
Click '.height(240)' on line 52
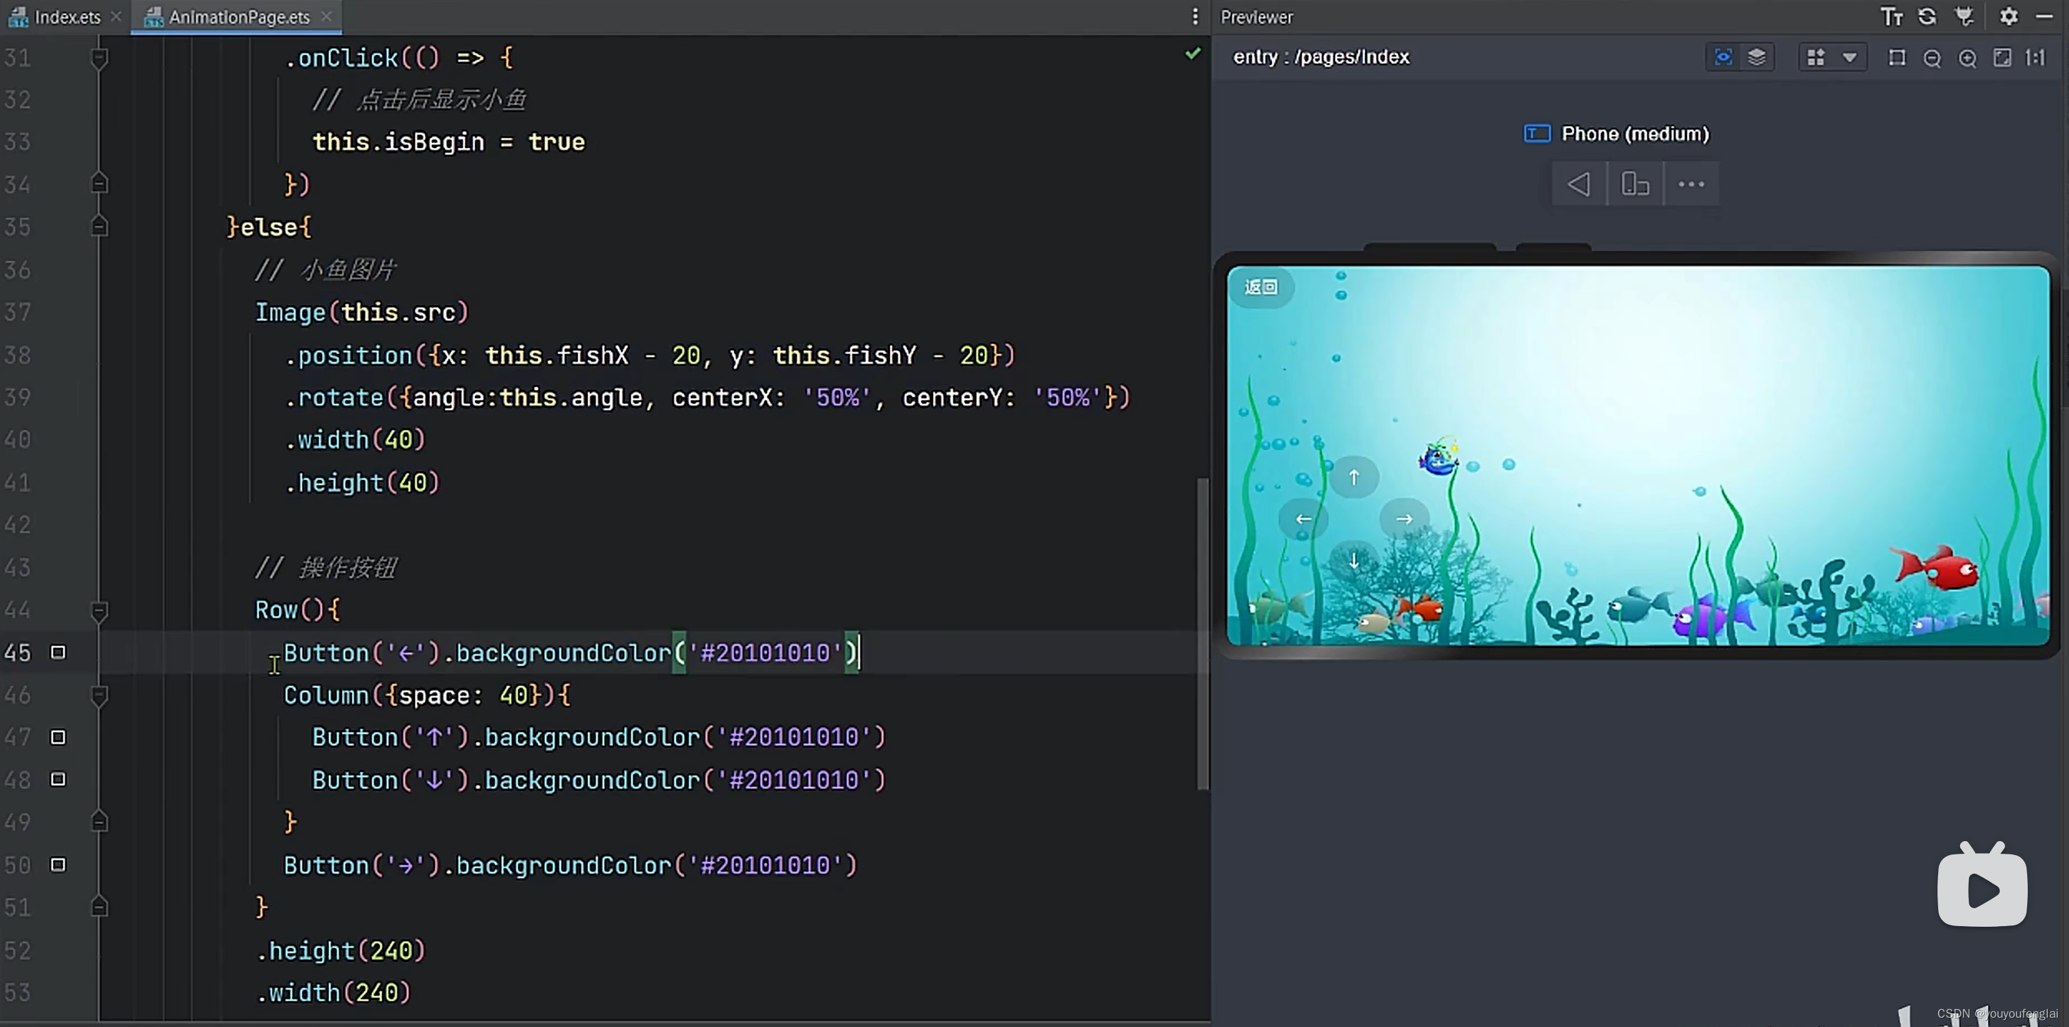(x=341, y=951)
